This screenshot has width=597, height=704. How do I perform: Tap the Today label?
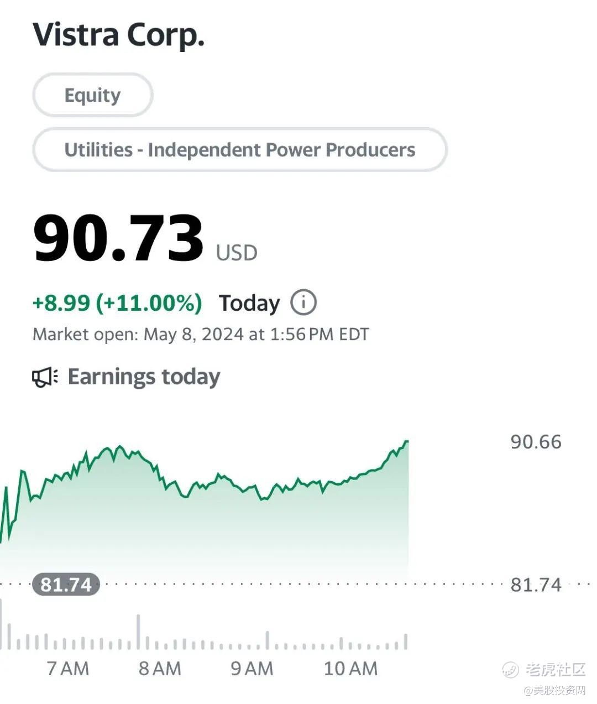click(249, 303)
